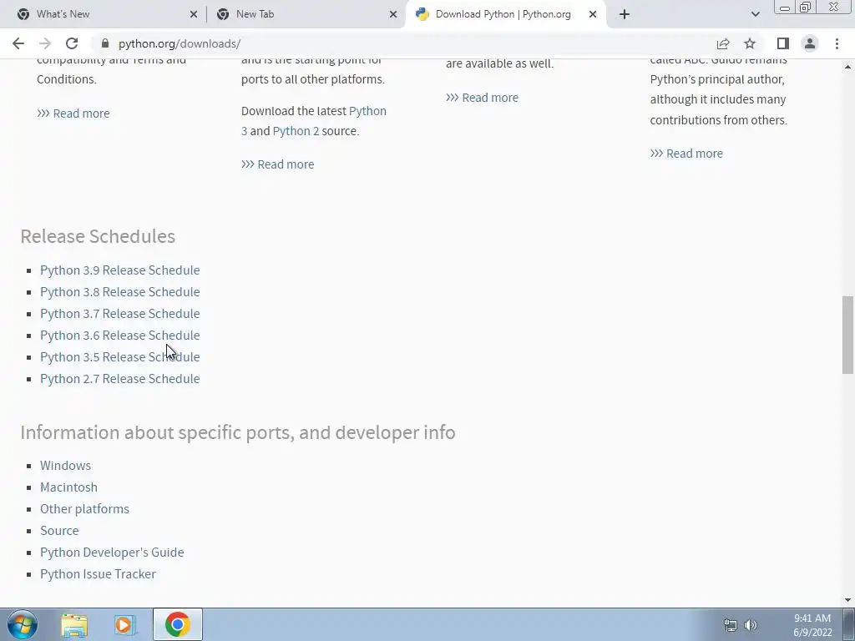Select the Download Python | Python.org tab
855x641 pixels.
pyautogui.click(x=506, y=14)
